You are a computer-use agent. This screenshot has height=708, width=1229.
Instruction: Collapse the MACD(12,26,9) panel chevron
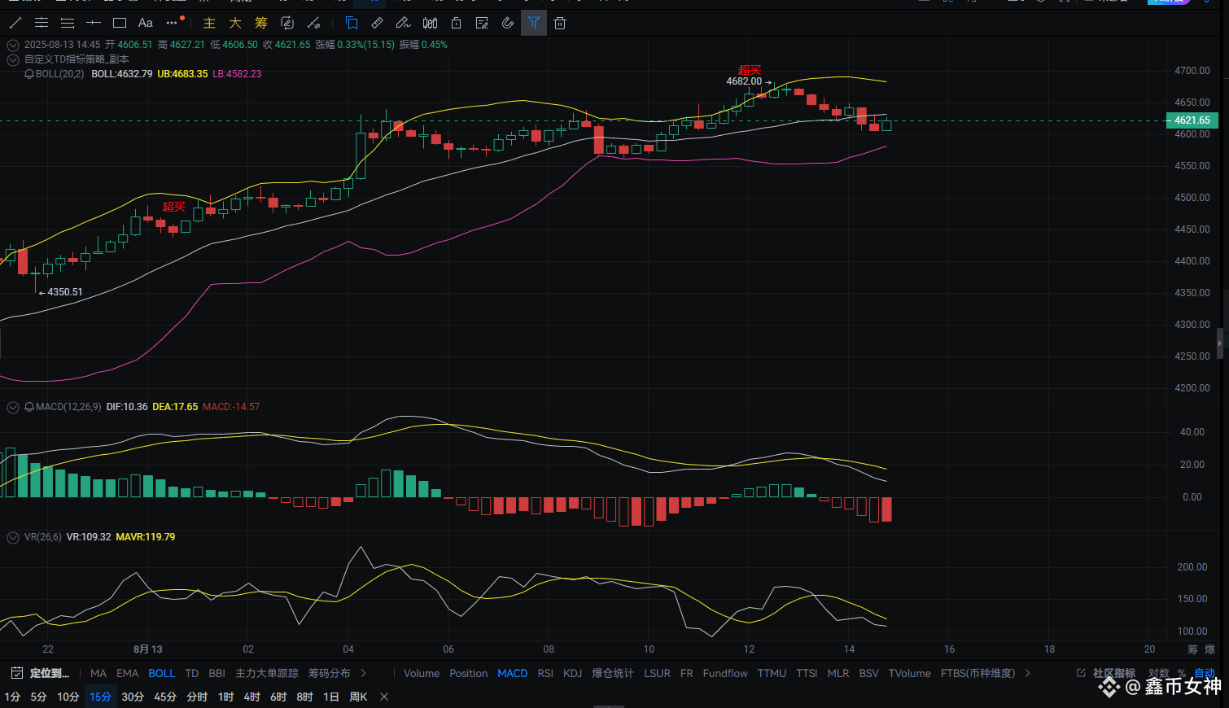13,407
